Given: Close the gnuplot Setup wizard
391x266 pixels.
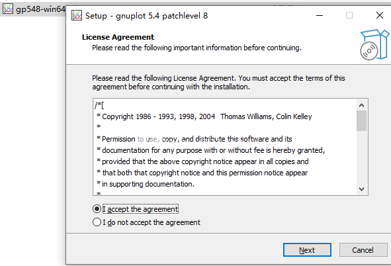Looking at the screenshot, I should coord(380,15).
